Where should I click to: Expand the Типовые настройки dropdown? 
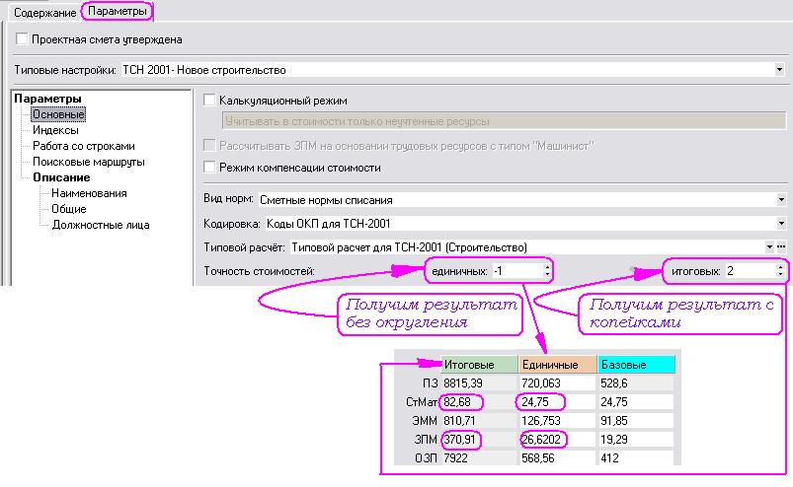pos(779,70)
